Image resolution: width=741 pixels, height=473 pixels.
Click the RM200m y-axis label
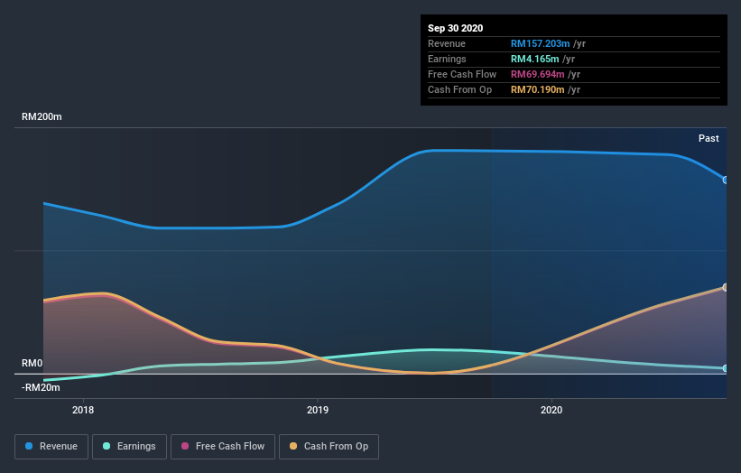42,116
